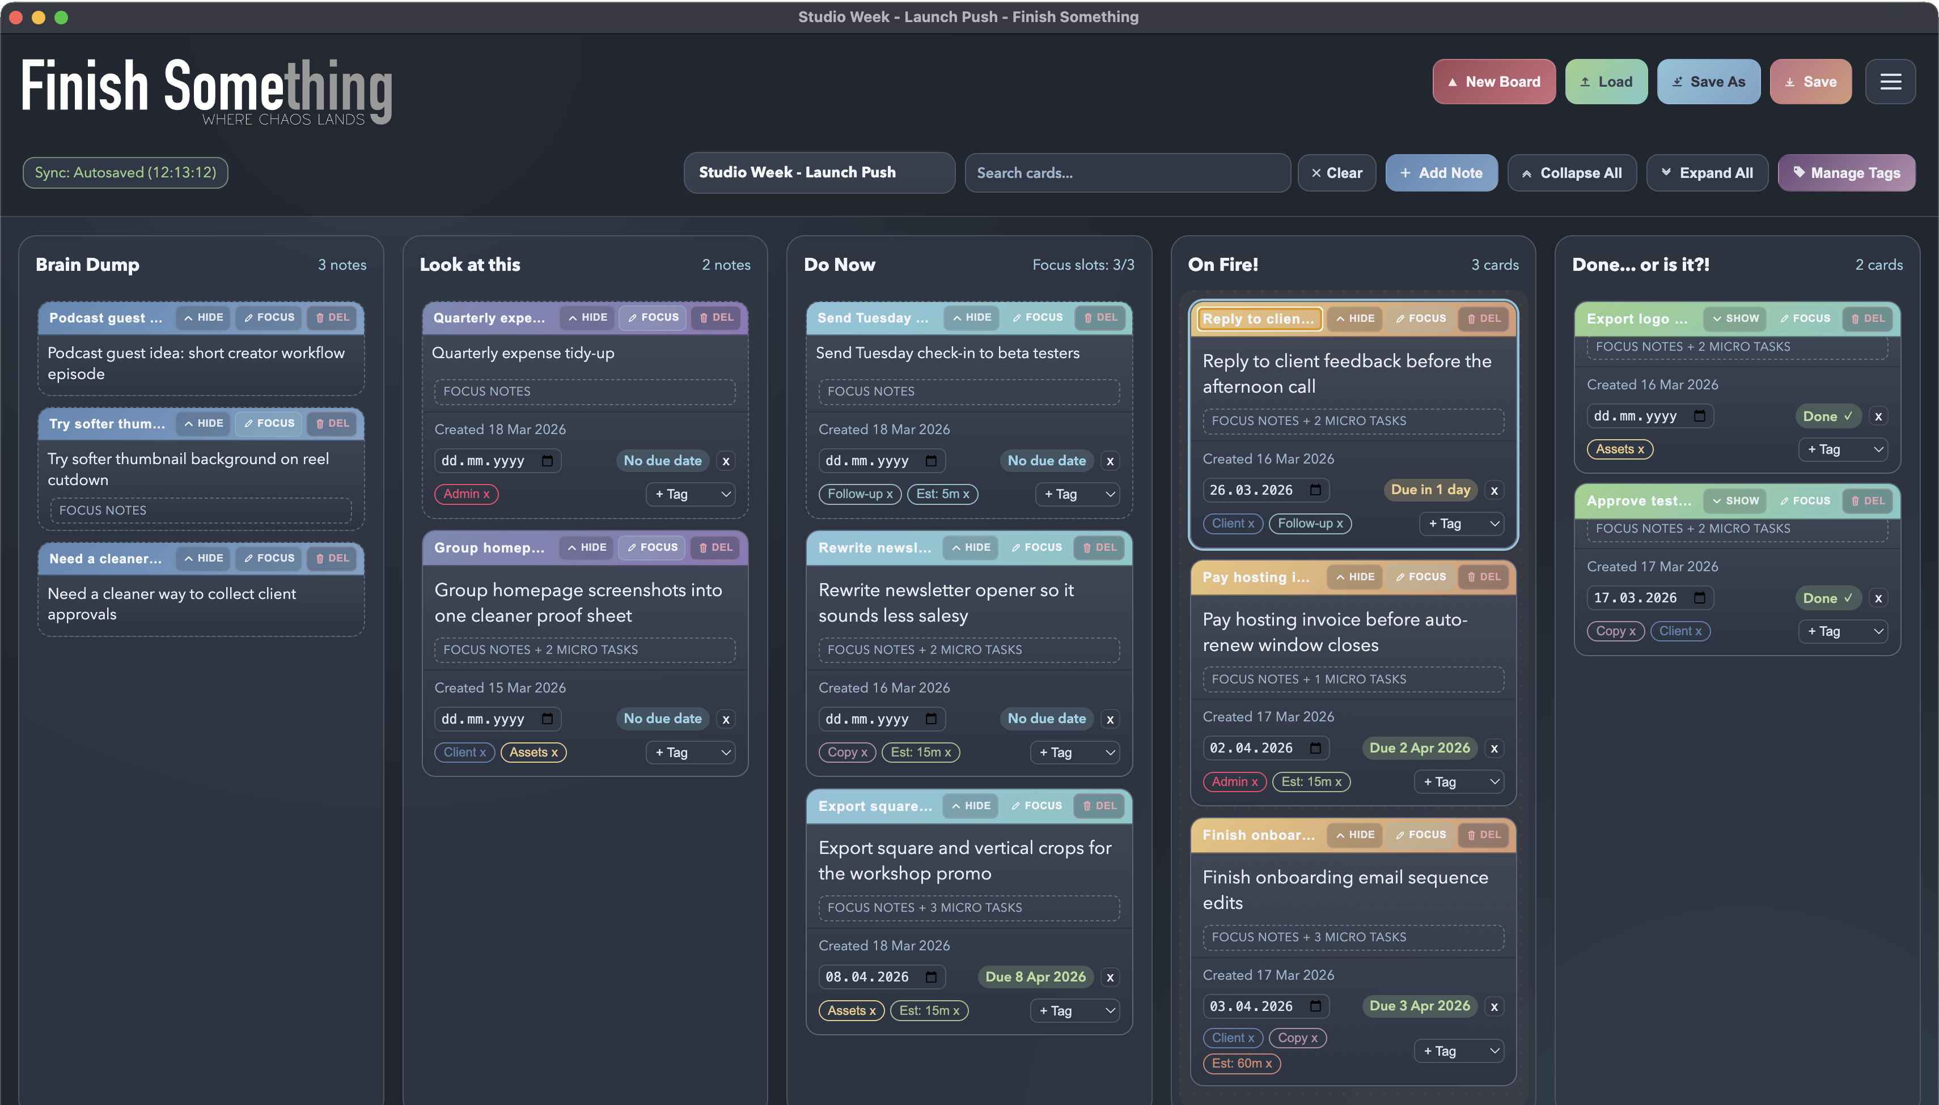Add a new note

(x=1441, y=173)
